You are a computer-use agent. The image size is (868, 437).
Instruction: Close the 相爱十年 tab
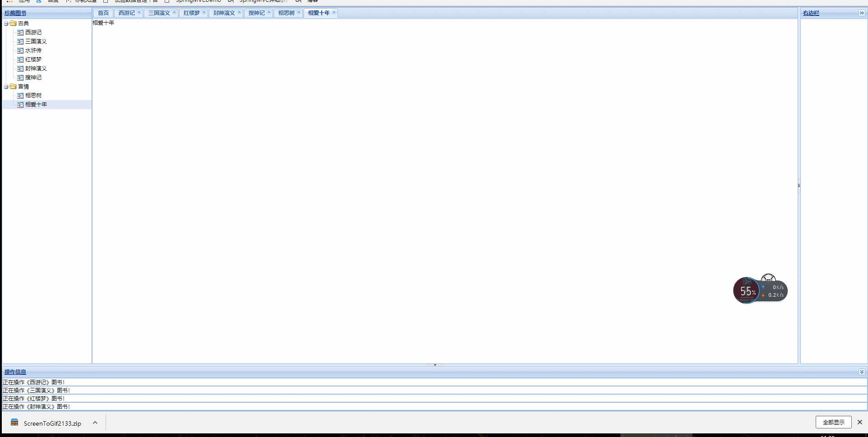point(334,12)
